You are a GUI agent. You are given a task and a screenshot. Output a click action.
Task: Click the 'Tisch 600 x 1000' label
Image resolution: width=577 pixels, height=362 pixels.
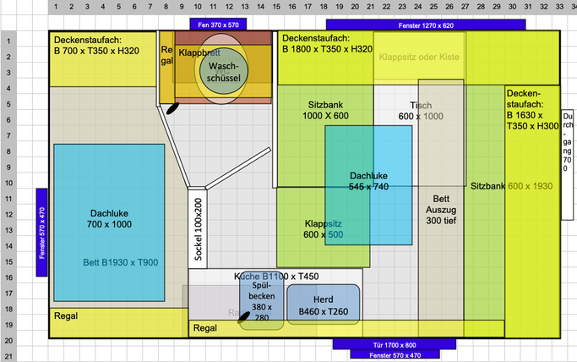(421, 111)
